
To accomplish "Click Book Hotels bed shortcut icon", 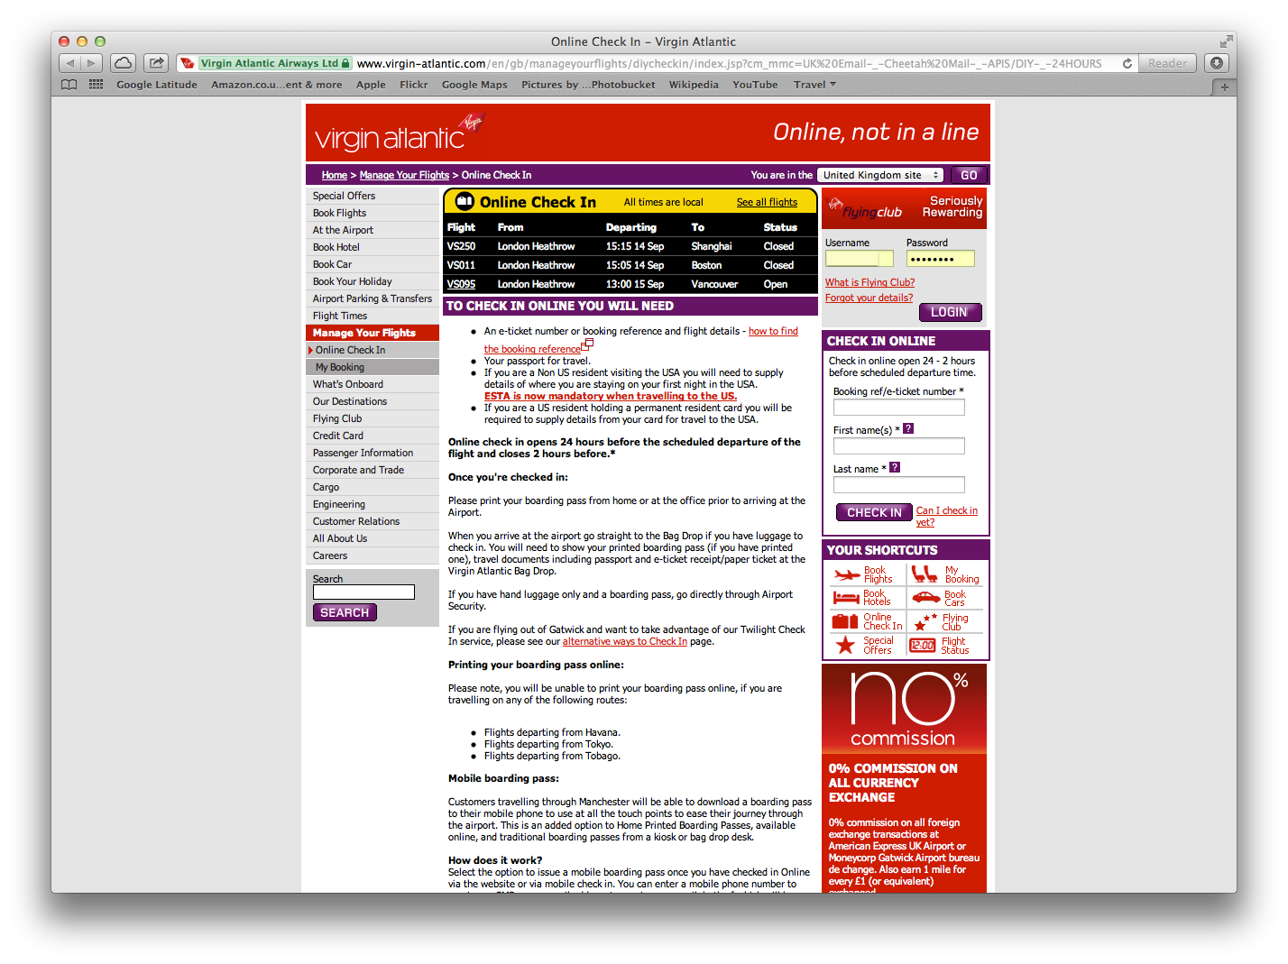I will pyautogui.click(x=847, y=597).
